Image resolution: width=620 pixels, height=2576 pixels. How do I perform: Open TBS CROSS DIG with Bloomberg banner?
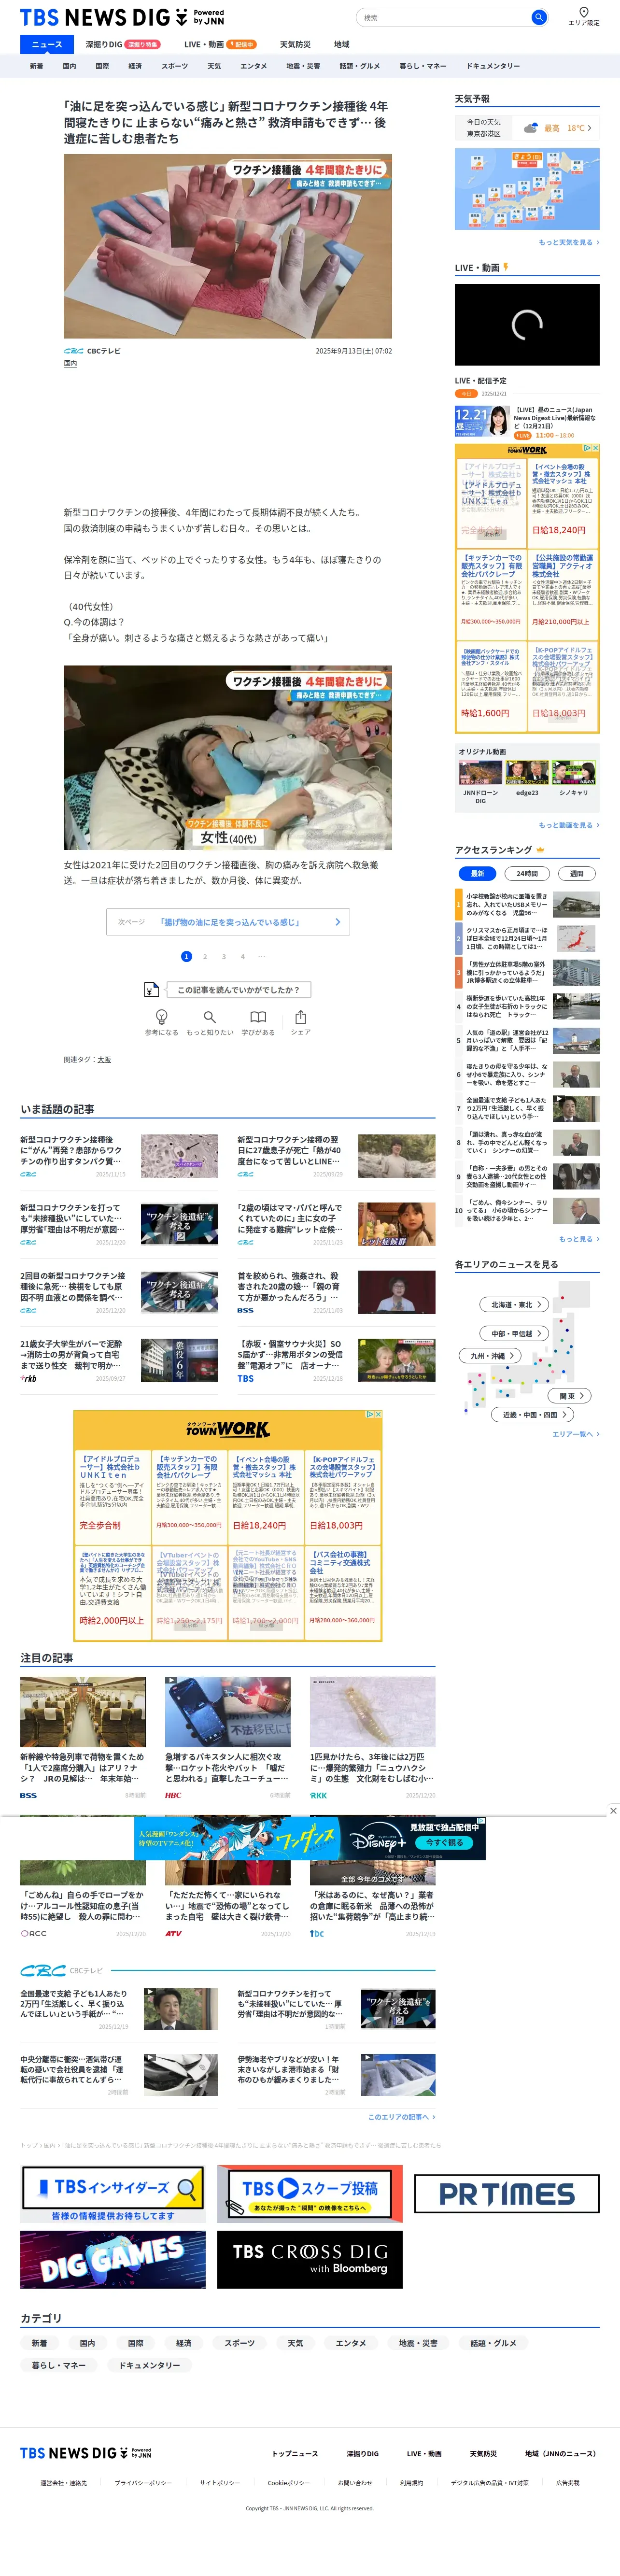(x=310, y=2259)
